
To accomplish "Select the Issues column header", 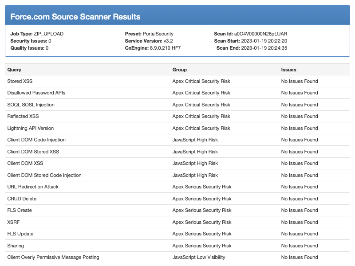I will tap(289, 70).
